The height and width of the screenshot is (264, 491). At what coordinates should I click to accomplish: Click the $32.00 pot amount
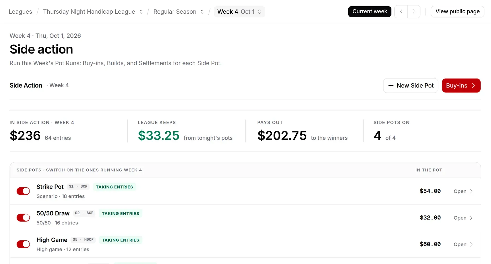pos(430,218)
